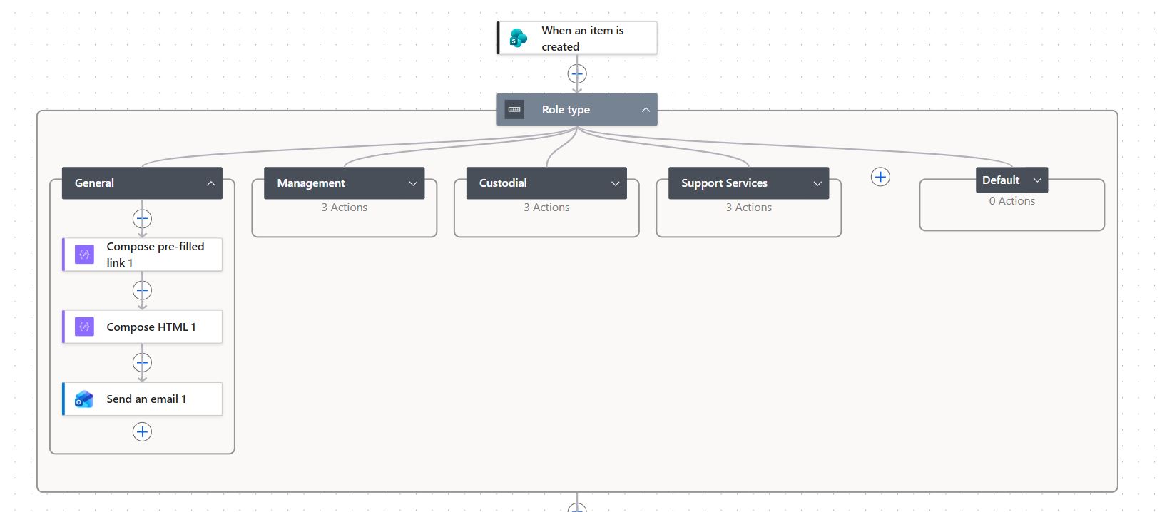Expand the Custodial case
The image size is (1167, 512).
[615, 183]
